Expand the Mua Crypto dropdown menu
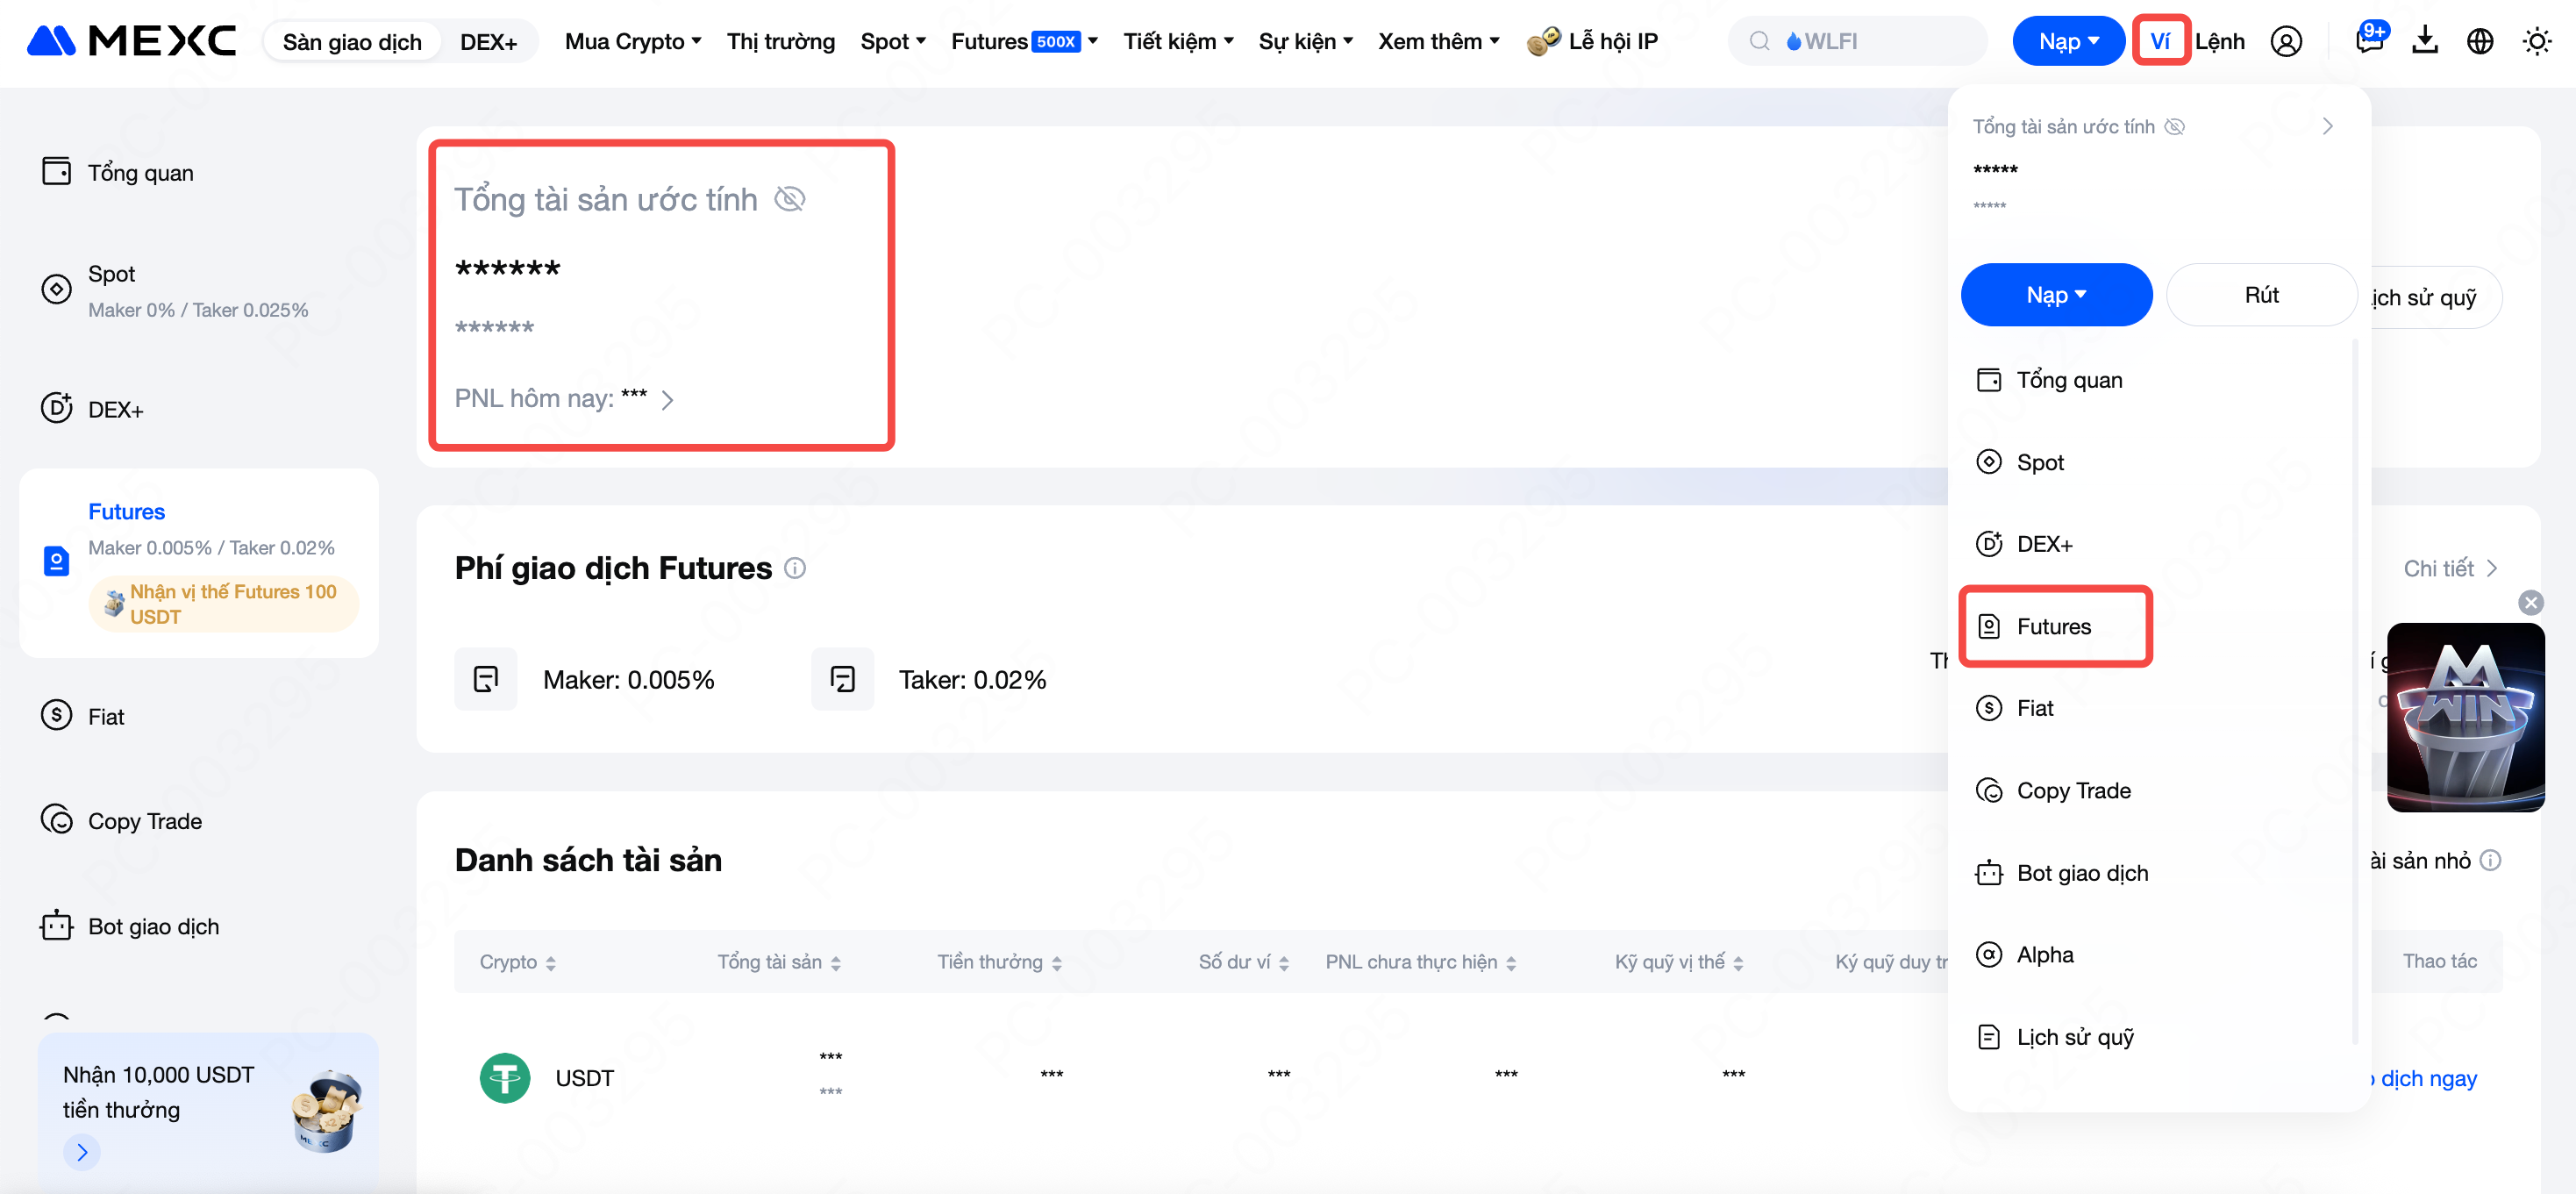Image resolution: width=2576 pixels, height=1194 pixels. coord(632,41)
